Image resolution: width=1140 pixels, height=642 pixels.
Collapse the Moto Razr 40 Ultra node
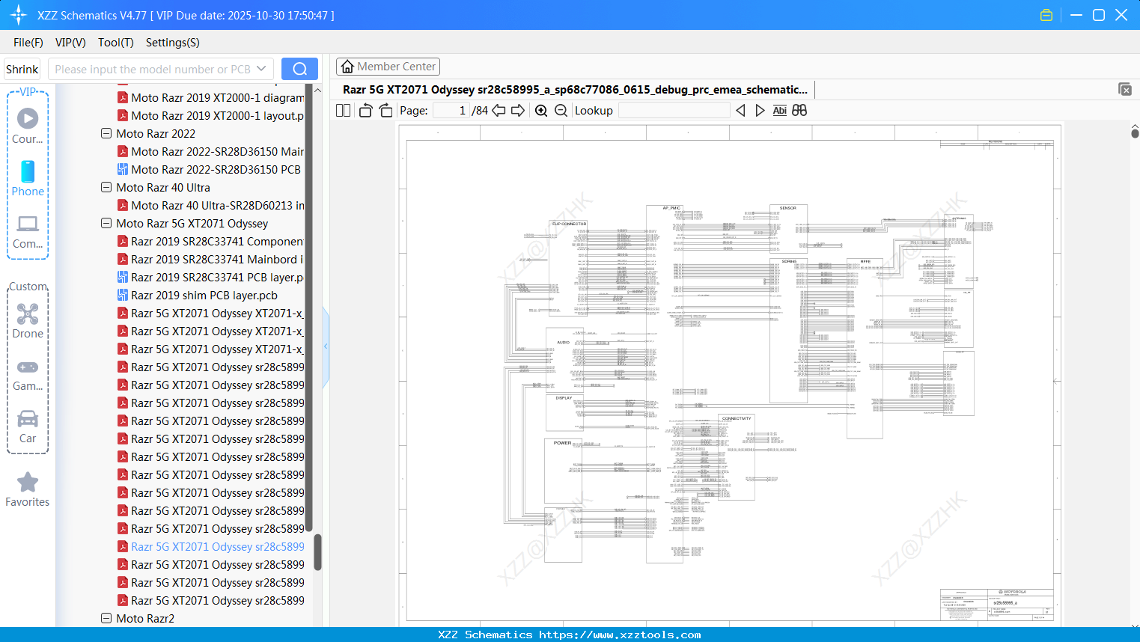click(x=106, y=187)
